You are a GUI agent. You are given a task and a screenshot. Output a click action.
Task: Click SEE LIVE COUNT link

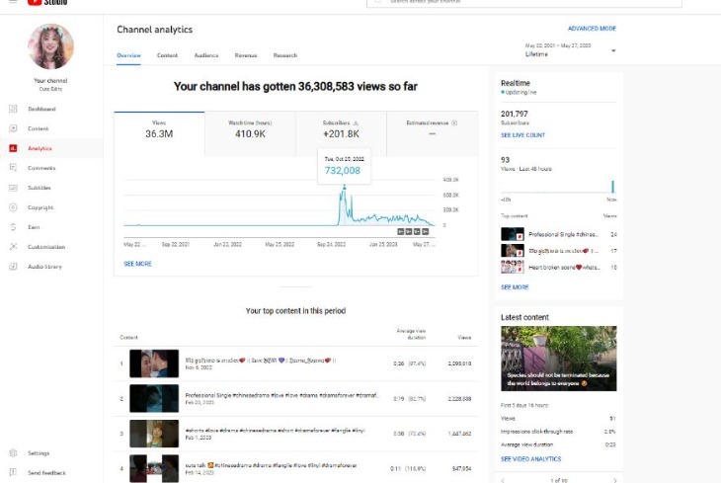pyautogui.click(x=522, y=135)
